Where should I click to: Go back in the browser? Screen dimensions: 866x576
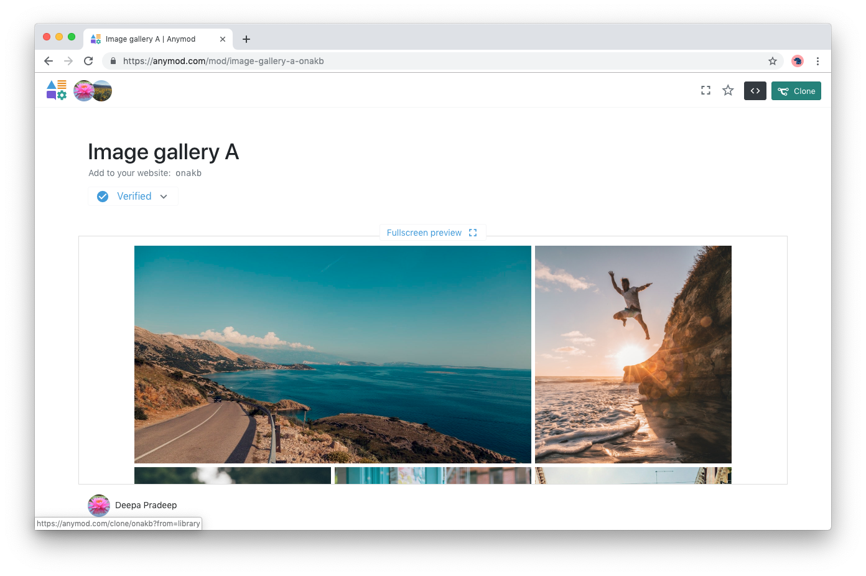pyautogui.click(x=49, y=61)
